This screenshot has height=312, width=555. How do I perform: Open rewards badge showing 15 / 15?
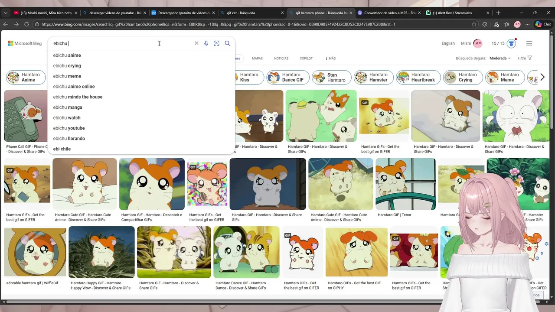pyautogui.click(x=503, y=43)
